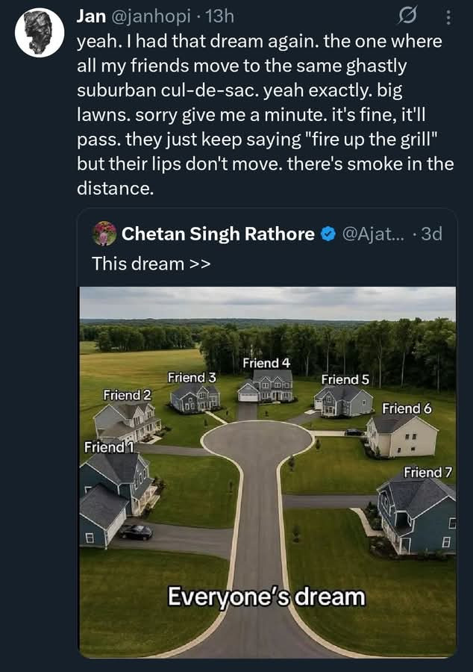Click the "Friend 4" house label
This screenshot has width=473, height=672.
266,363
